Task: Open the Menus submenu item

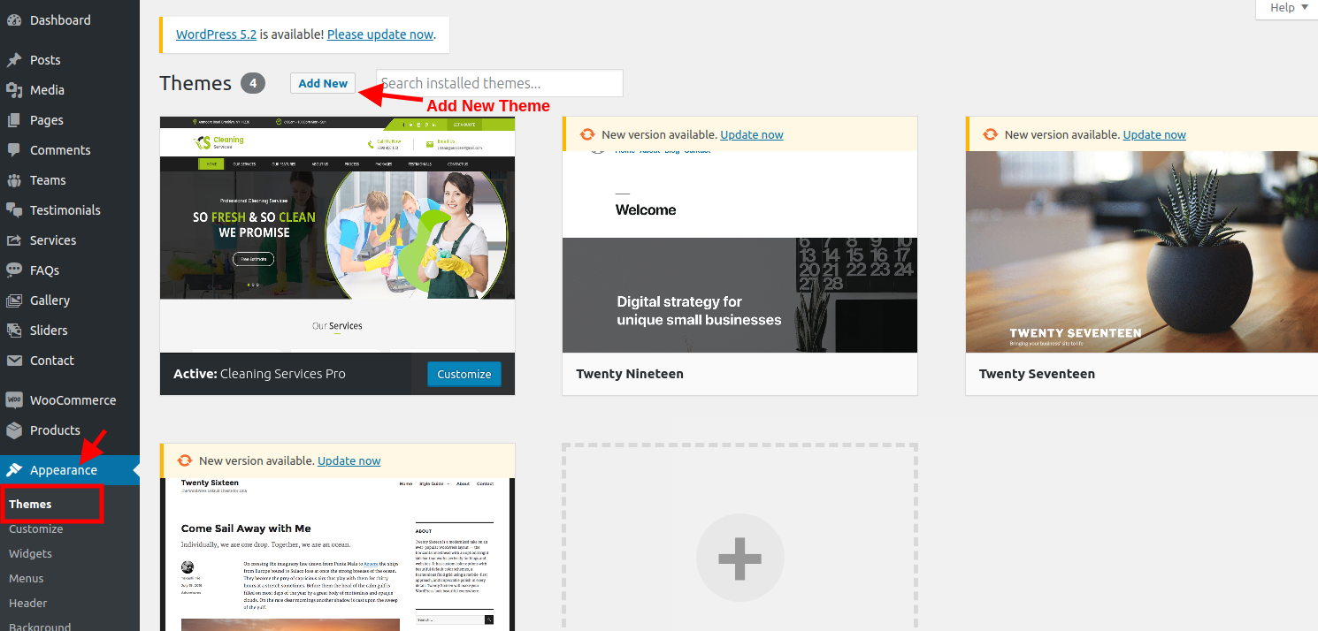Action: pos(27,578)
